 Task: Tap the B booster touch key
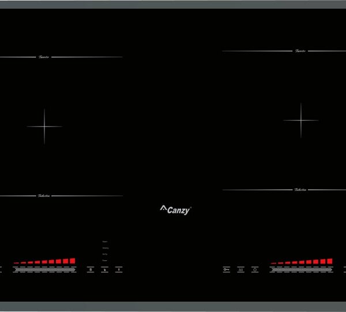[91, 269]
